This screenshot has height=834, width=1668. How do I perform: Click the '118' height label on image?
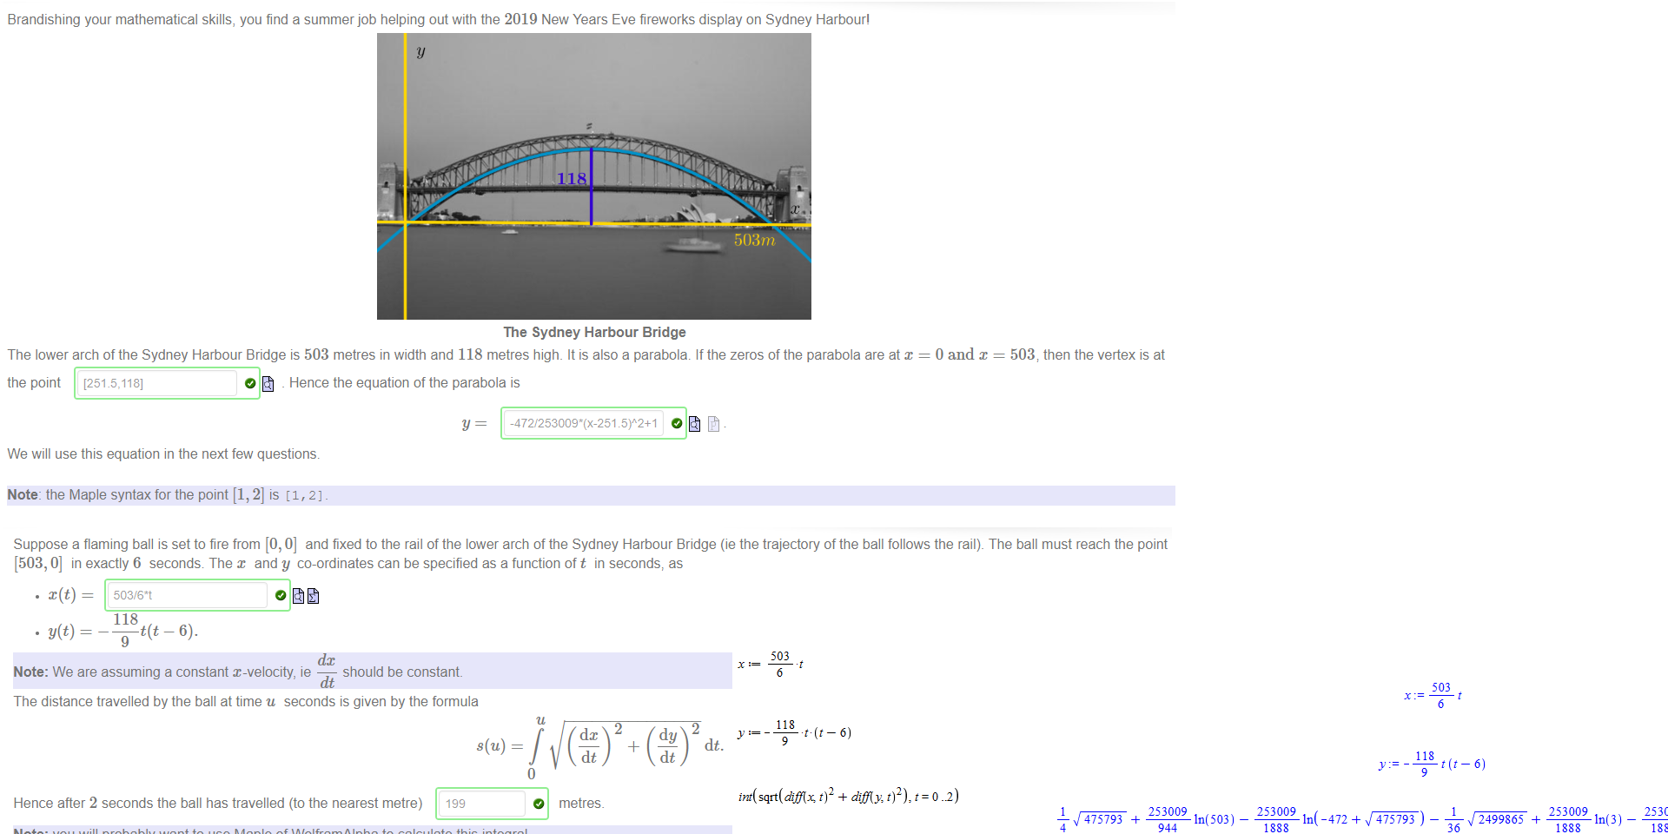click(572, 179)
